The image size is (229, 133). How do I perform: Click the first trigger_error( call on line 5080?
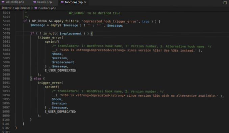(50, 37)
